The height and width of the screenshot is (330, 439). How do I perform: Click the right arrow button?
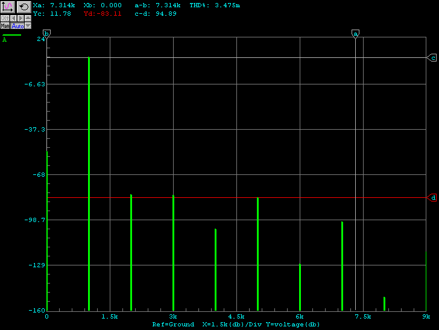20,18
